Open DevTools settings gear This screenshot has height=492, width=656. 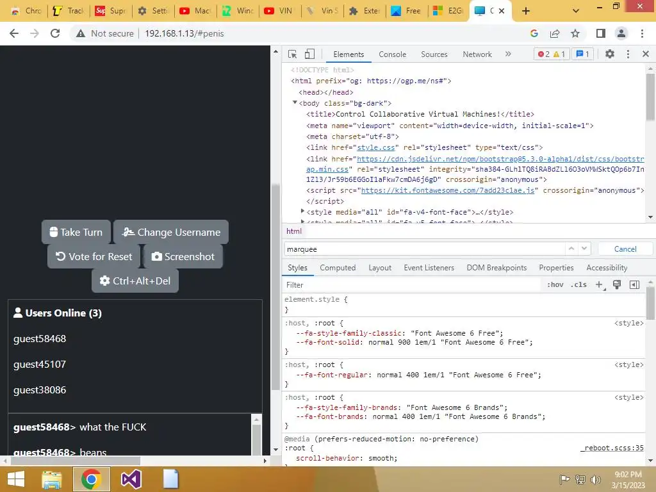pyautogui.click(x=610, y=54)
